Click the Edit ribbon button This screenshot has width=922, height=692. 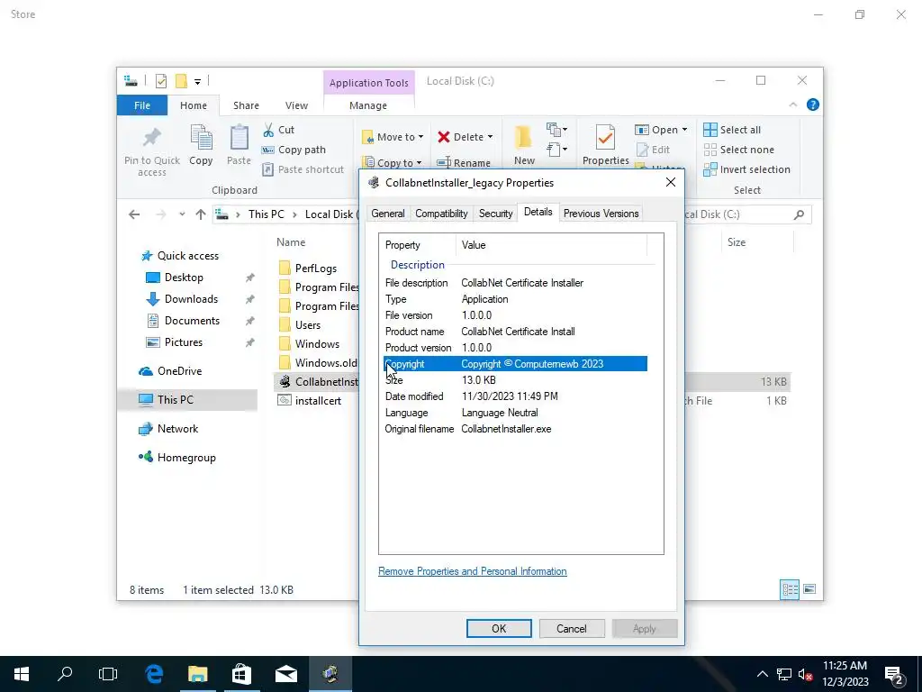(653, 150)
